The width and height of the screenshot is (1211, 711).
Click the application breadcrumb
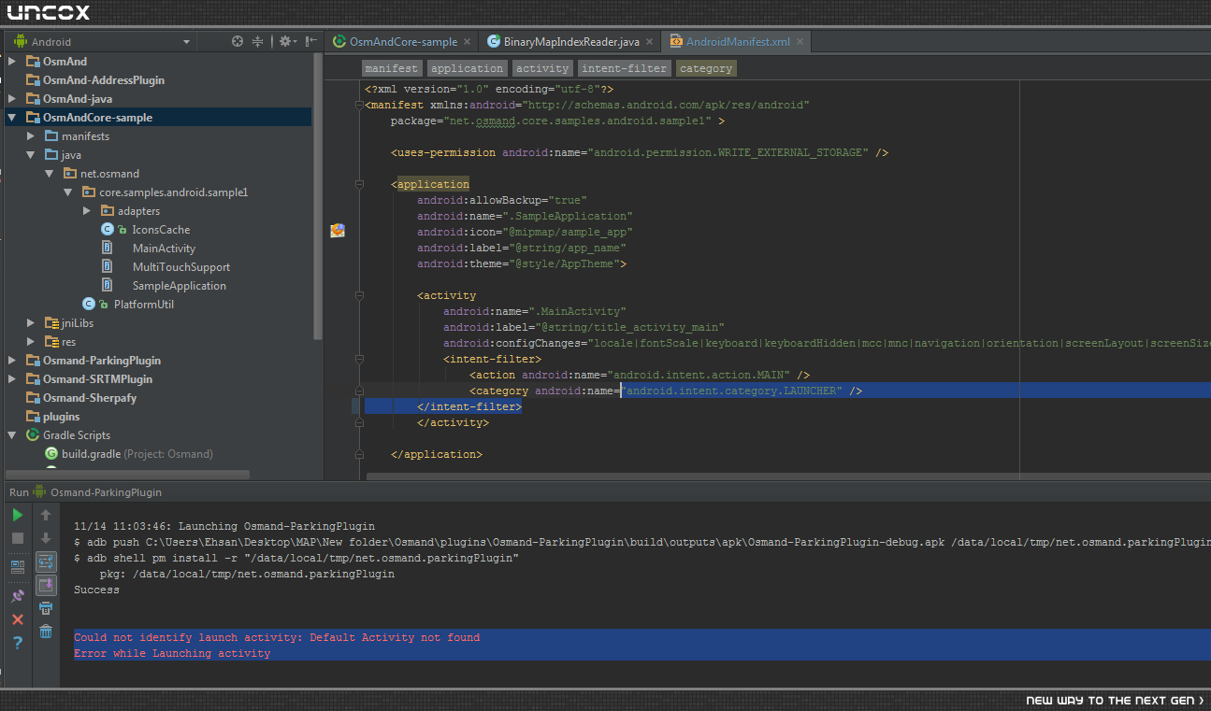tap(467, 68)
